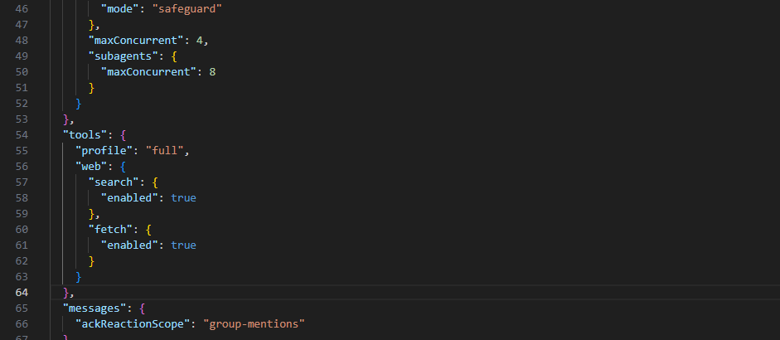Click the "ackReactionScope" key
This screenshot has height=340, width=780.
133,323
